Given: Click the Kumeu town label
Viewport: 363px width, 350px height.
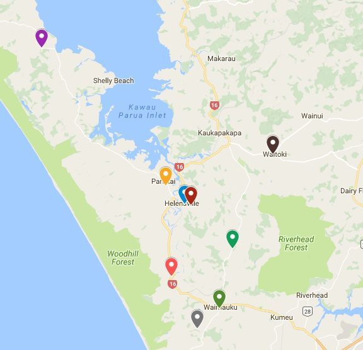Looking at the screenshot, I should pyautogui.click(x=282, y=317).
